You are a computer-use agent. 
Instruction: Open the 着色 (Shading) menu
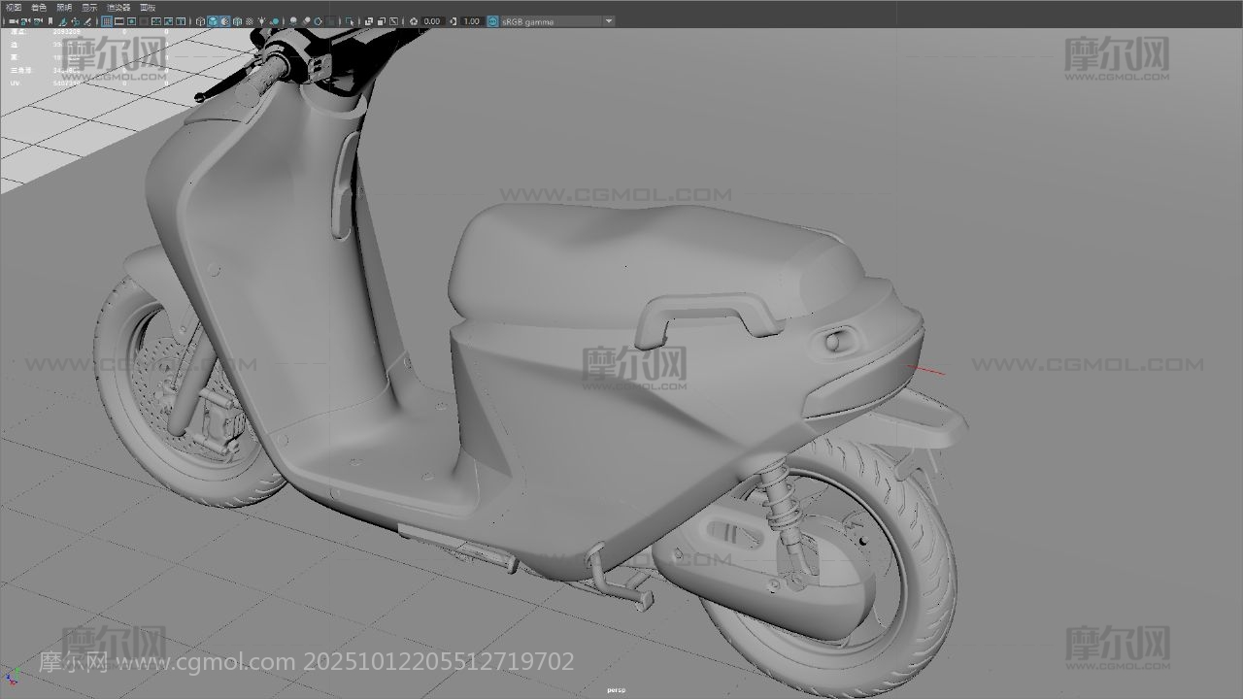coord(39,7)
